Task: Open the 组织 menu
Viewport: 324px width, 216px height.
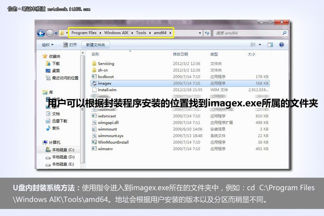Action: tap(48, 45)
